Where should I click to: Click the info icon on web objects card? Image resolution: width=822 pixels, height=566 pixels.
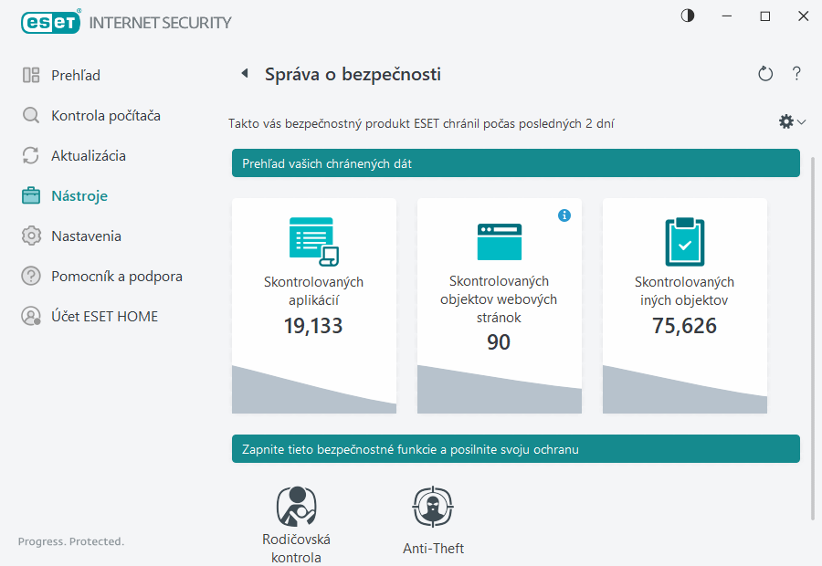point(564,215)
